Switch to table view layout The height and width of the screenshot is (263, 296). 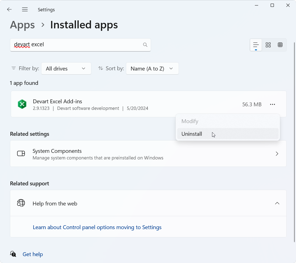point(280,45)
